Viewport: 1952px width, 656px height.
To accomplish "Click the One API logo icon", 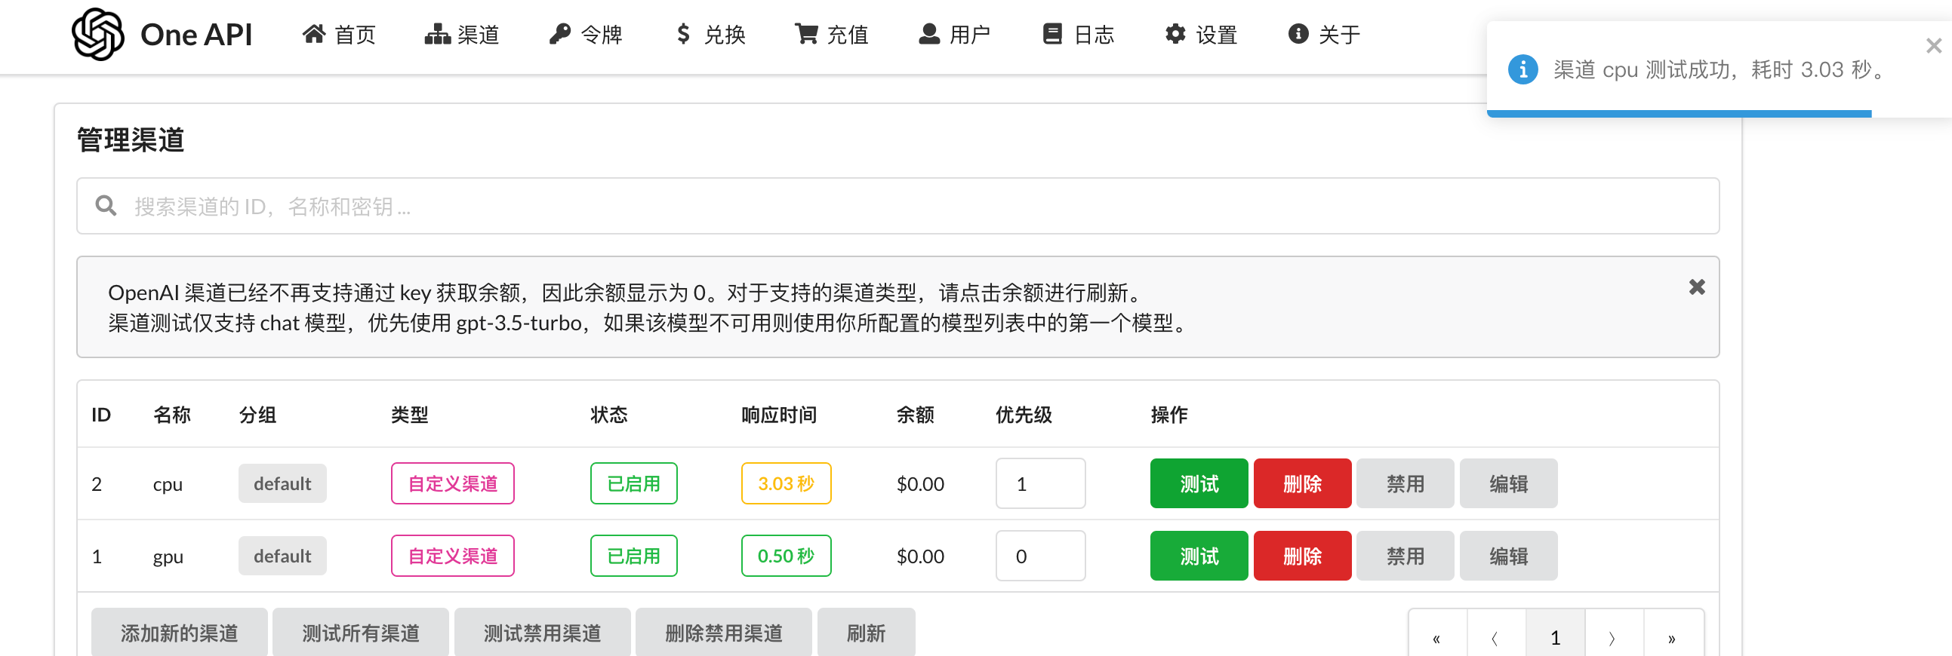I will (98, 34).
